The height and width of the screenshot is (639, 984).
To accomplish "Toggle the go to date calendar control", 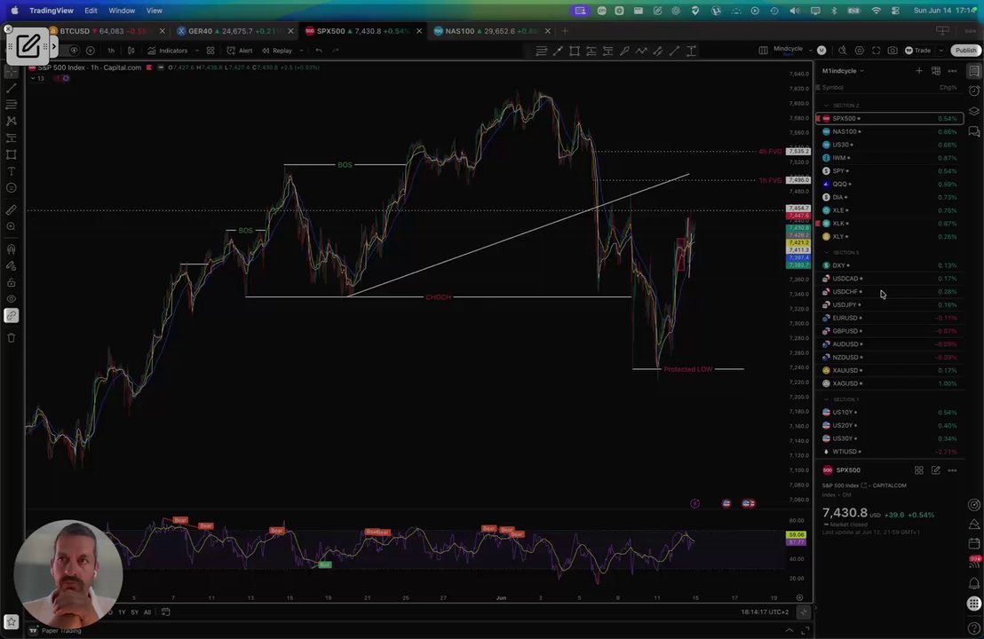I will pyautogui.click(x=166, y=612).
